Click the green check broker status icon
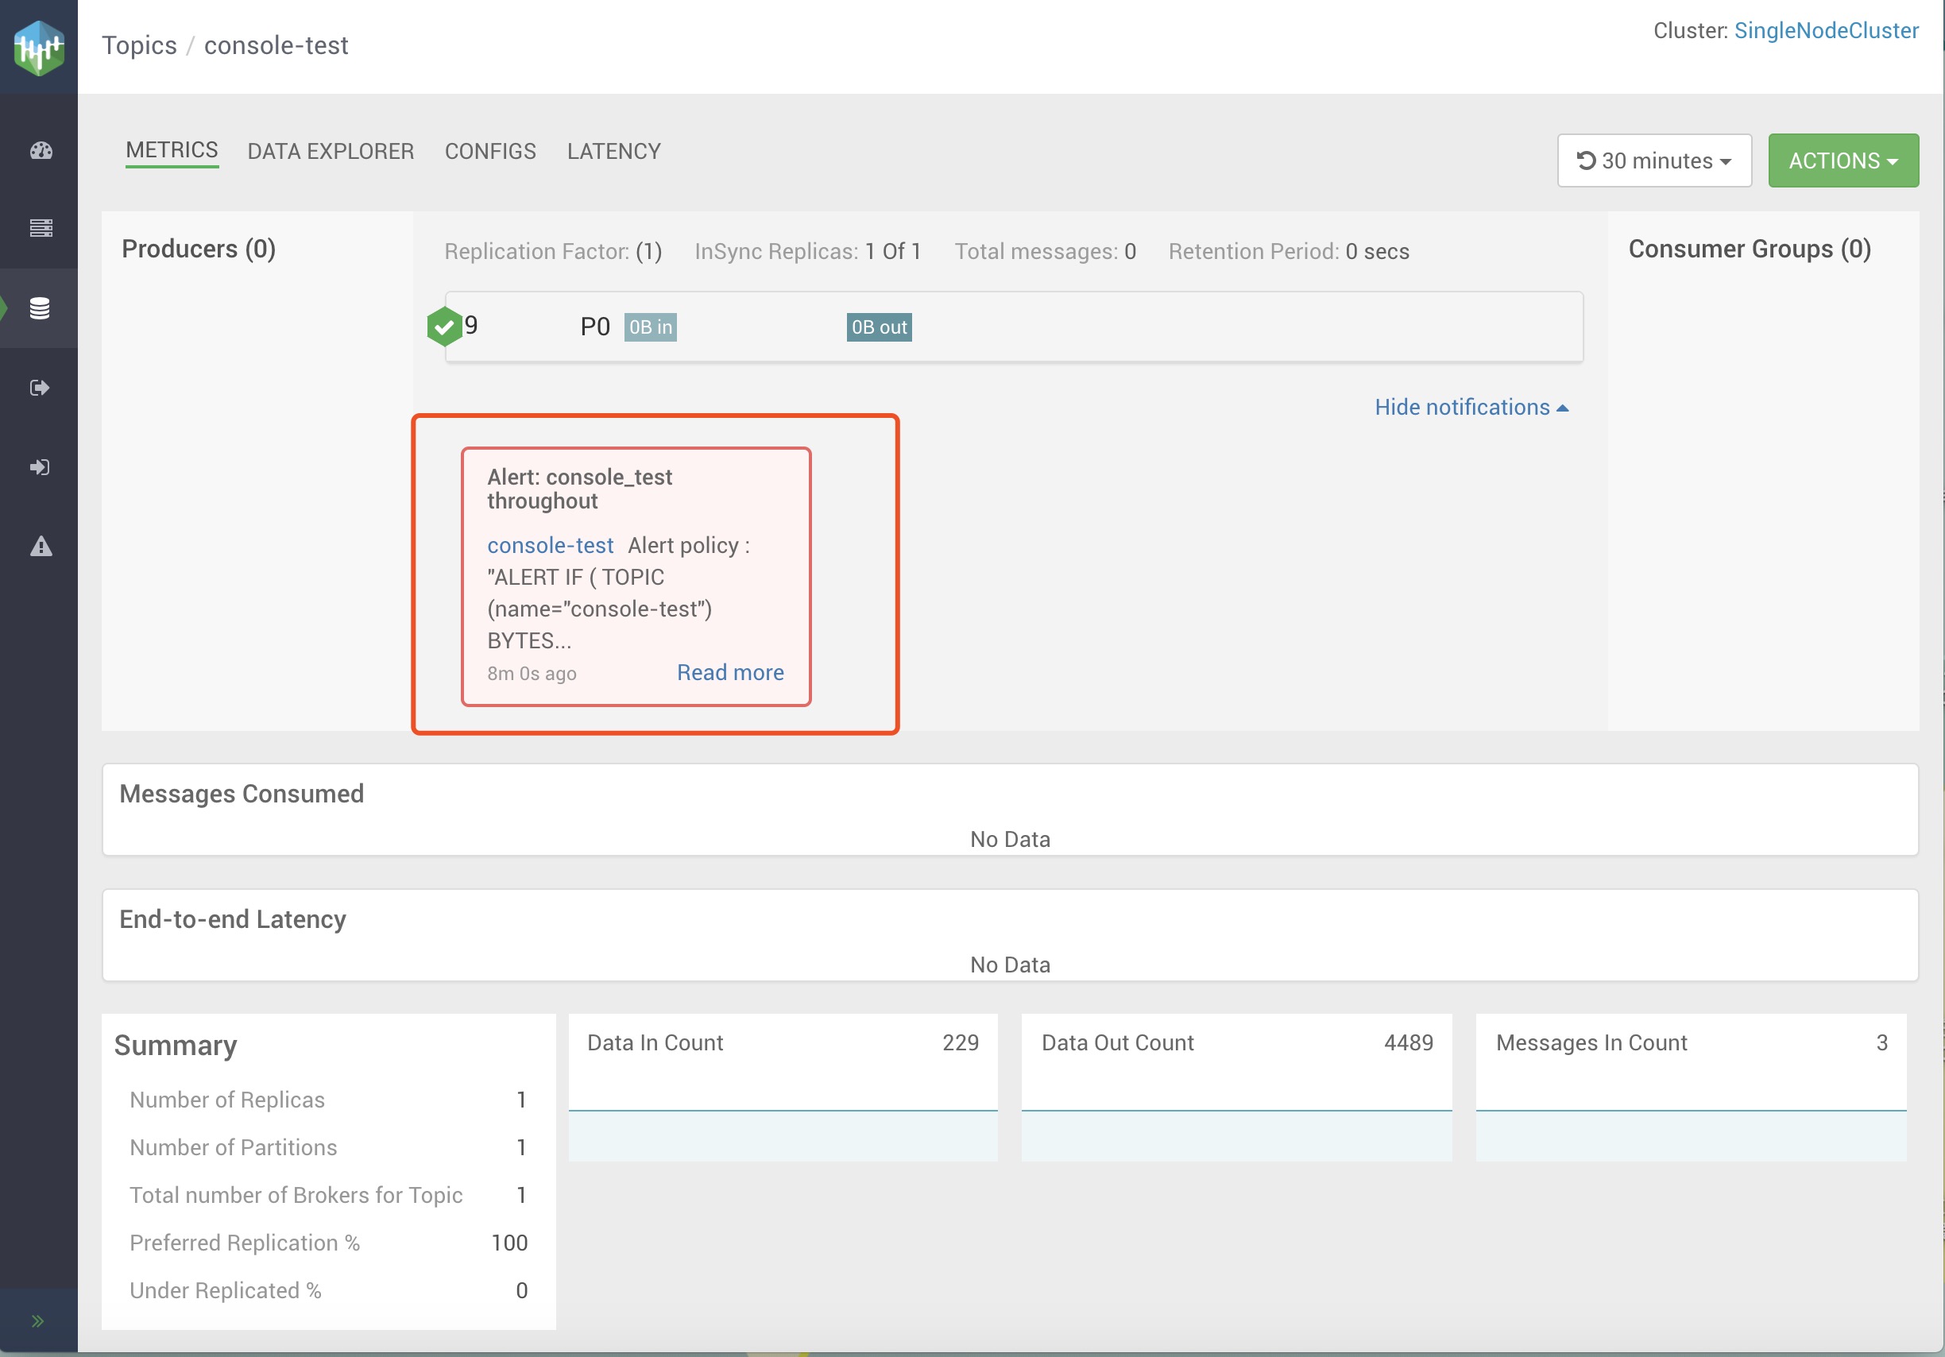The image size is (1945, 1357). pyautogui.click(x=444, y=326)
